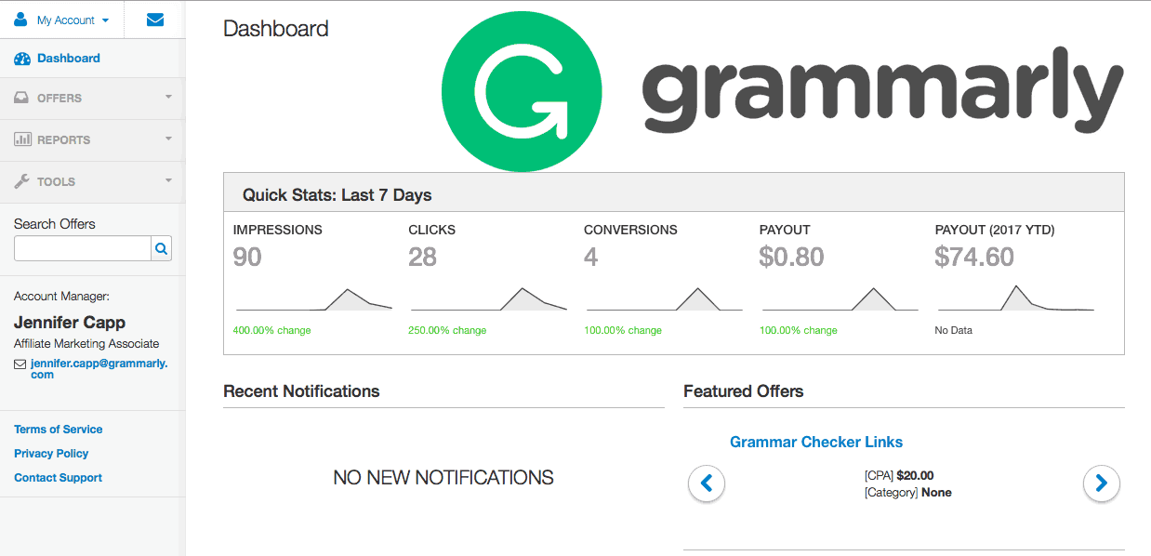The height and width of the screenshot is (556, 1151).
Task: Click inside the Search Offers field
Action: [82, 248]
